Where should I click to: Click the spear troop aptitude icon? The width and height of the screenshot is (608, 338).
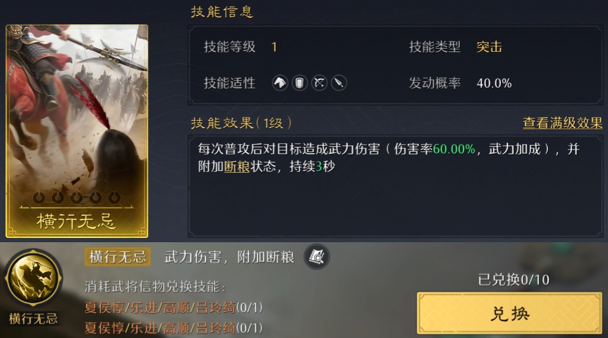[x=339, y=83]
